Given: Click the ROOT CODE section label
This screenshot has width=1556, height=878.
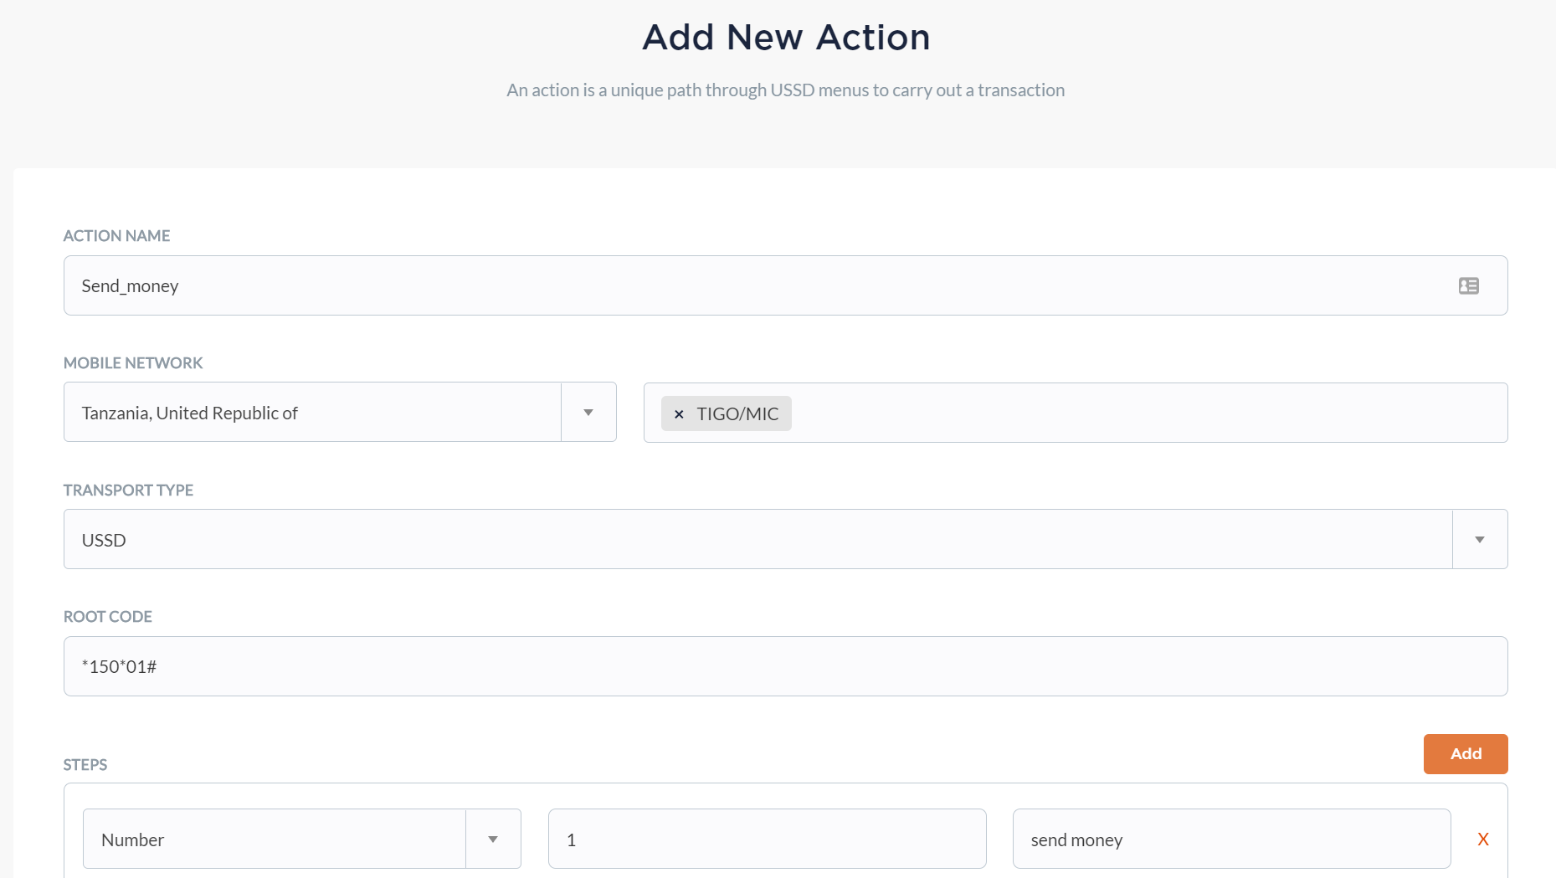Looking at the screenshot, I should 107,616.
